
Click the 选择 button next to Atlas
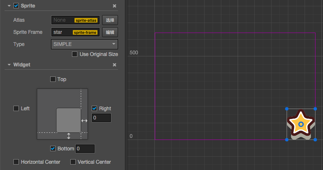110,20
